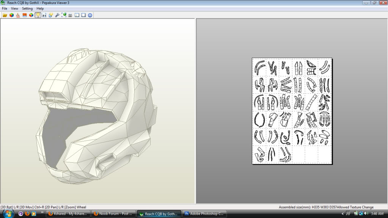Click the red 123 edge ID icon
This screenshot has width=388, height=218.
pyautogui.click(x=25, y=15)
